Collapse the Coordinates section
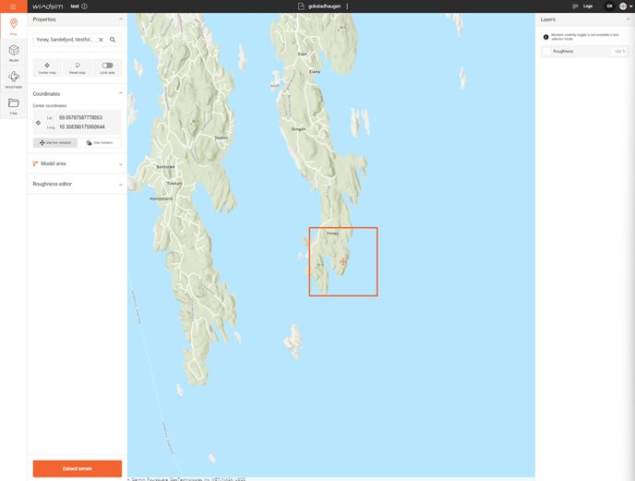This screenshot has width=635, height=481. (121, 93)
